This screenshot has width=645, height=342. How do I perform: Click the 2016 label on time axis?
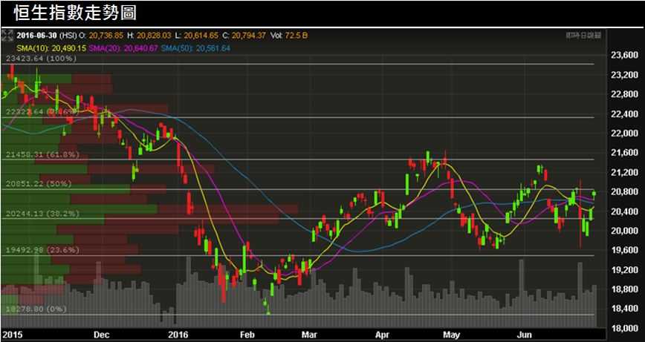click(179, 334)
